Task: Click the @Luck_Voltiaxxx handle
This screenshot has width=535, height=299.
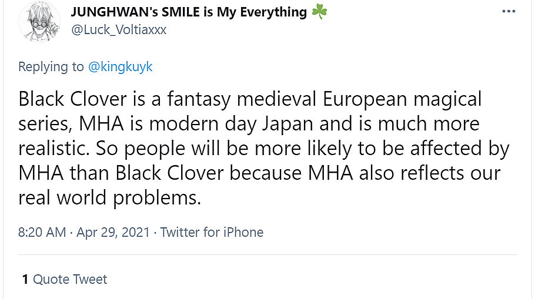Action: (x=119, y=29)
